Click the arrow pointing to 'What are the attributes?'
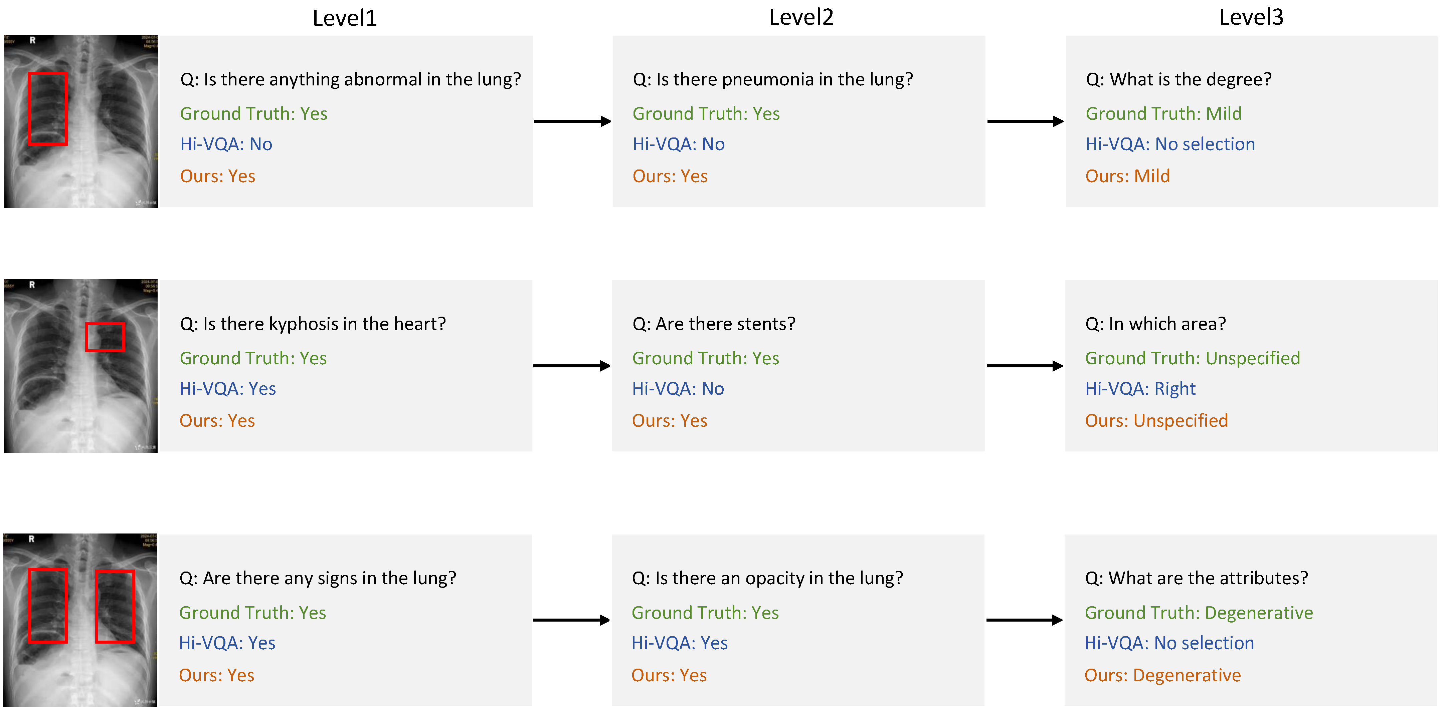The image size is (1445, 712). pos(1024,620)
